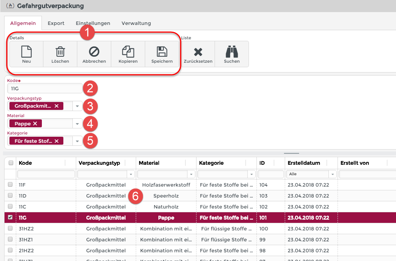Screen dimensions: 396x261
Task: Open the Erstelldatum filter dropdown showing Alle
Action: tap(333, 174)
